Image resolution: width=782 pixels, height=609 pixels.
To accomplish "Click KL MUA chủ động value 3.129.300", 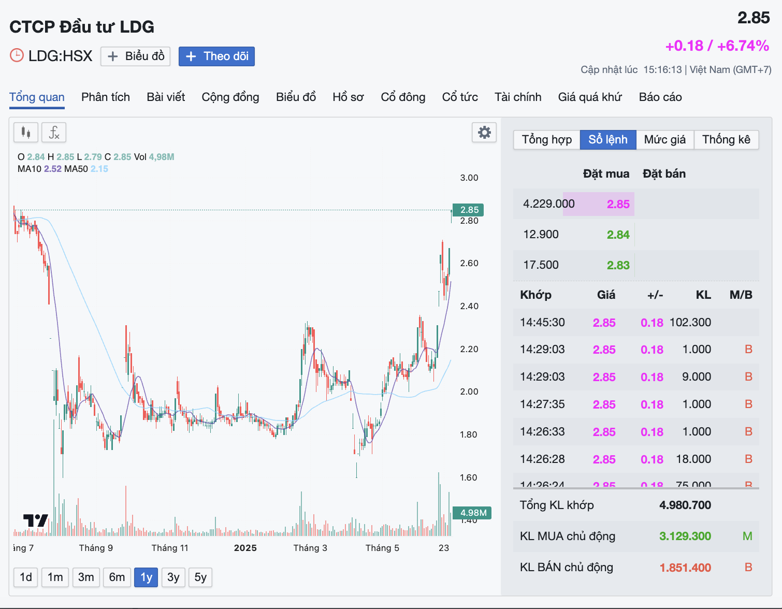I will [x=685, y=536].
